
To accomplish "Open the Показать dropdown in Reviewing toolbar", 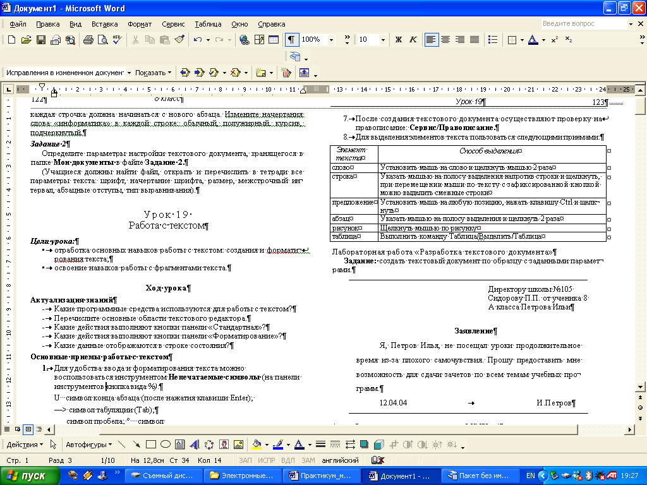I will (x=153, y=73).
